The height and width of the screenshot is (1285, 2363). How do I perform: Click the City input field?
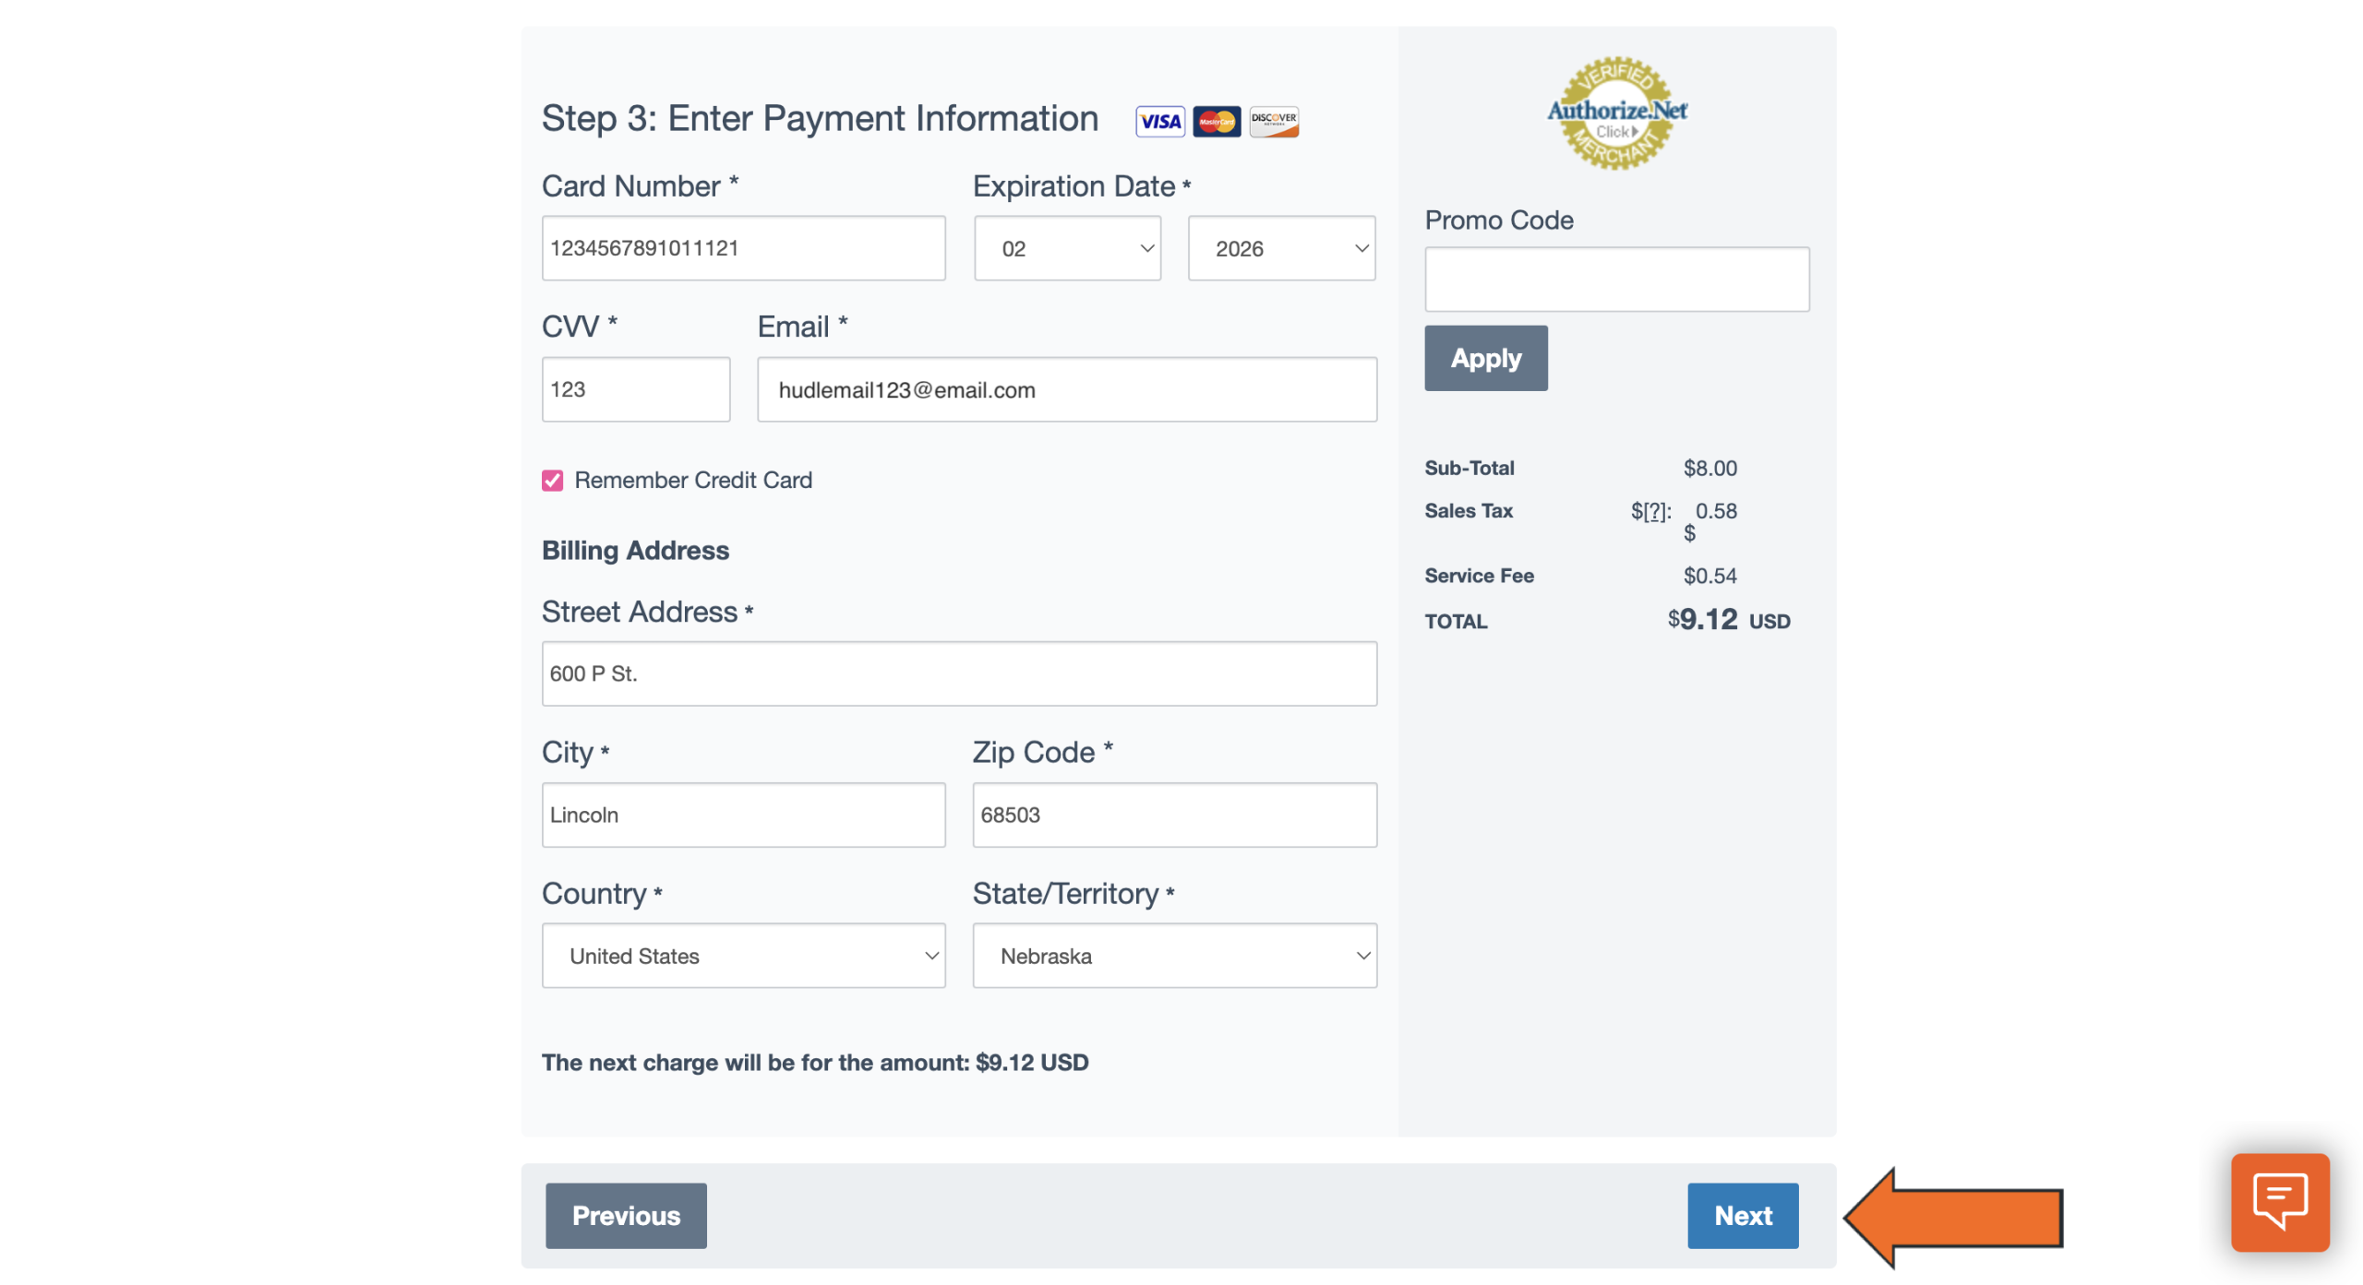click(x=742, y=815)
